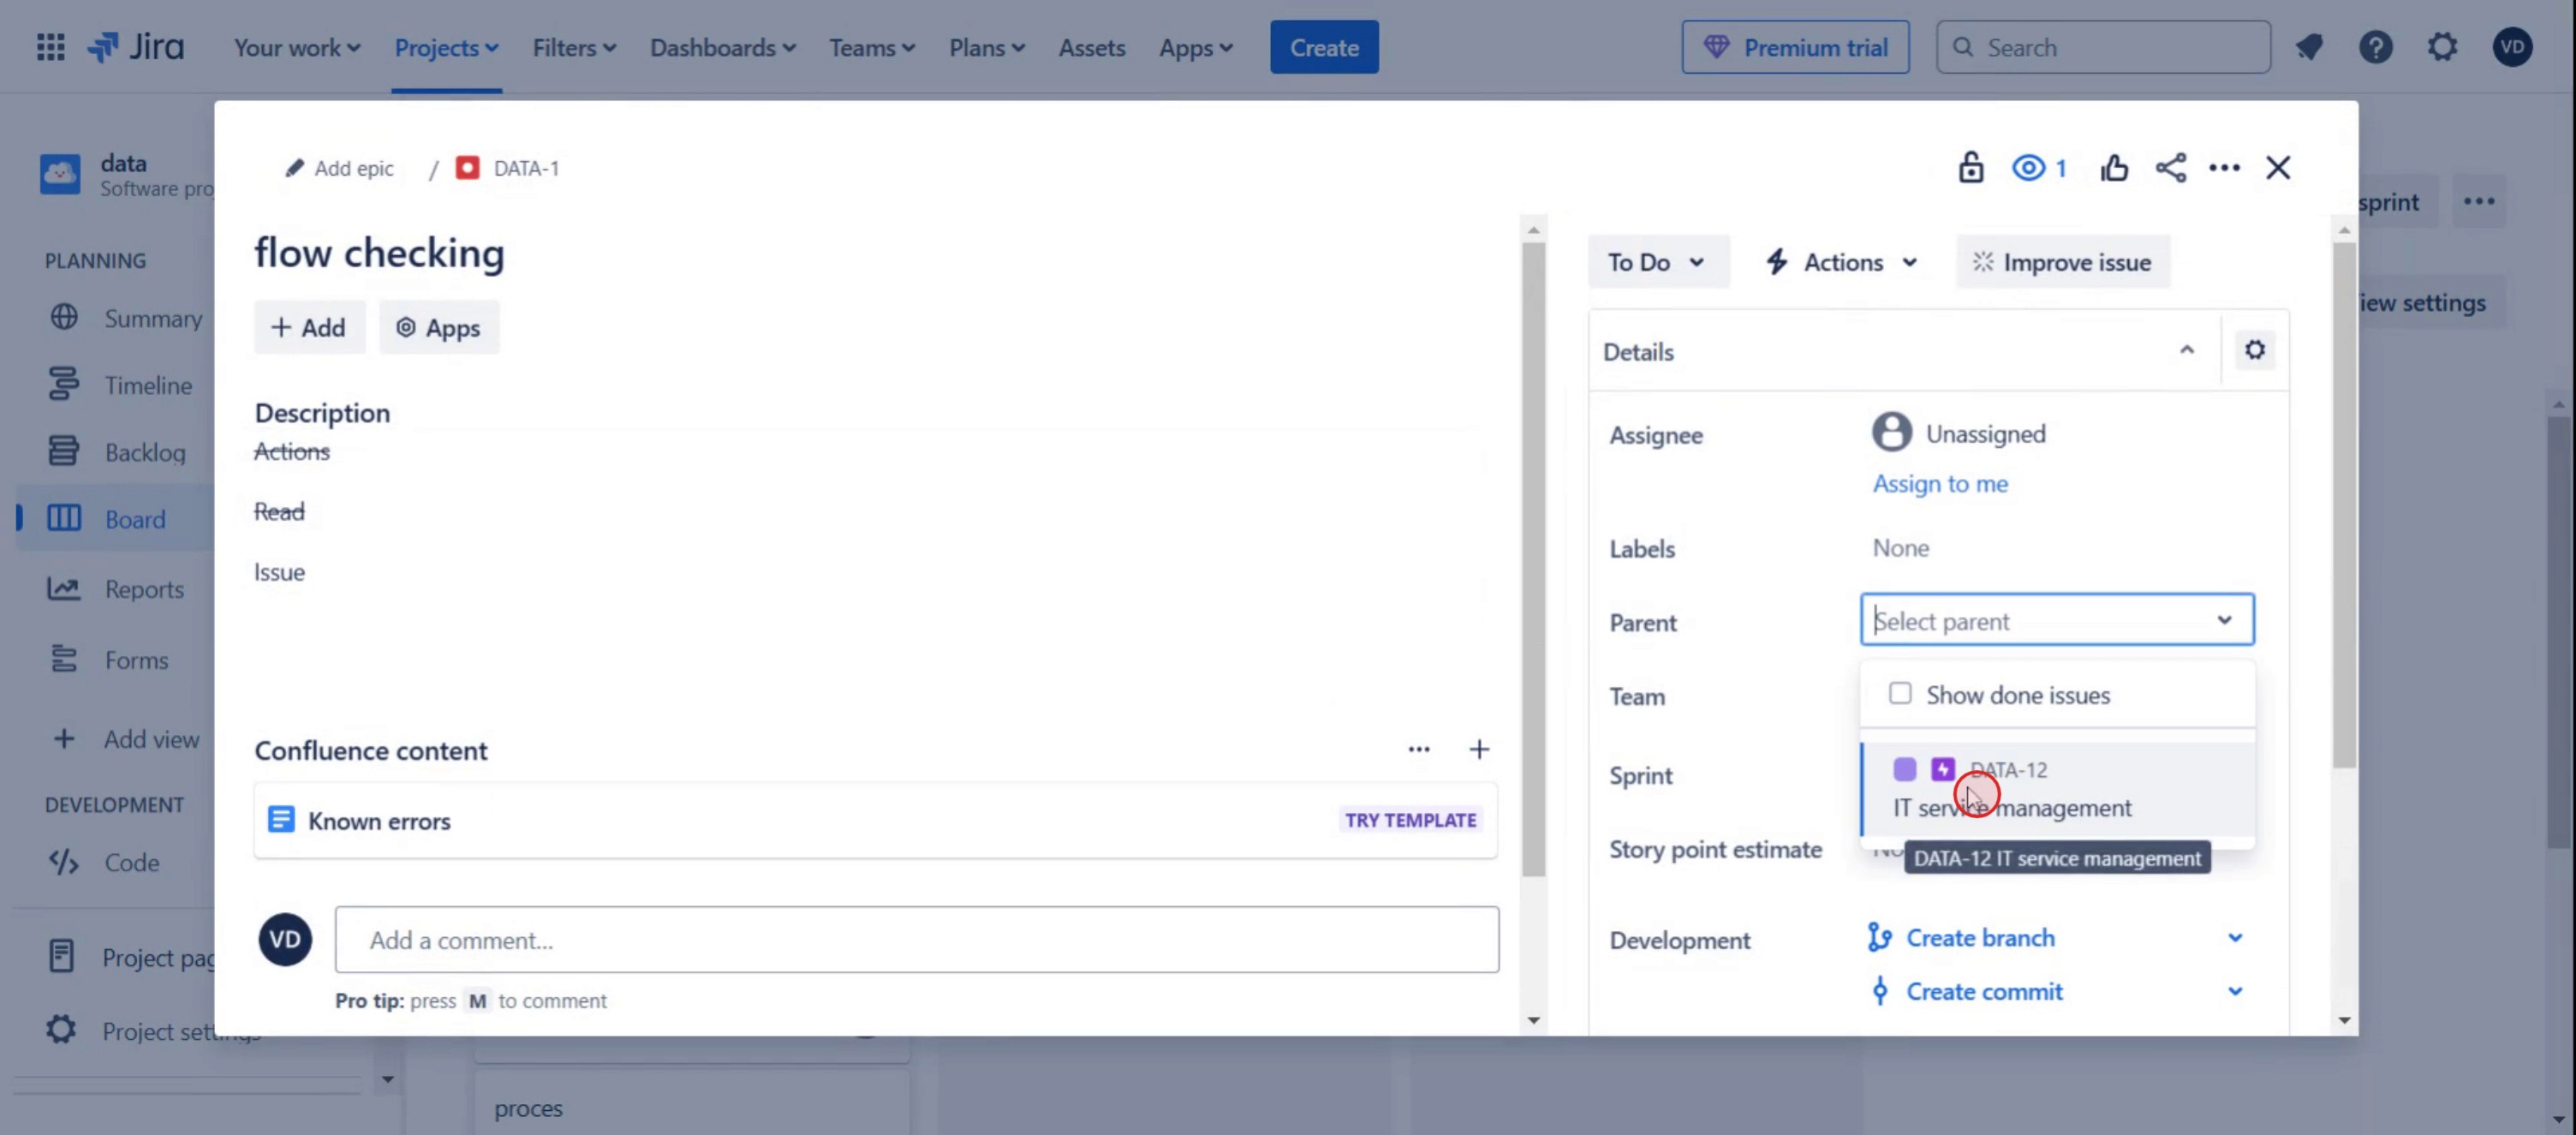The height and width of the screenshot is (1135, 2576).
Task: Select the purple DATA-12 epic color swatch
Action: (x=1905, y=769)
